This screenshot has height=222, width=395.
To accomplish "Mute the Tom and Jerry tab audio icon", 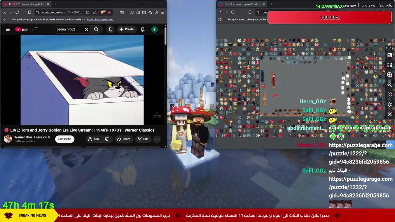I will [x=10, y=4].
